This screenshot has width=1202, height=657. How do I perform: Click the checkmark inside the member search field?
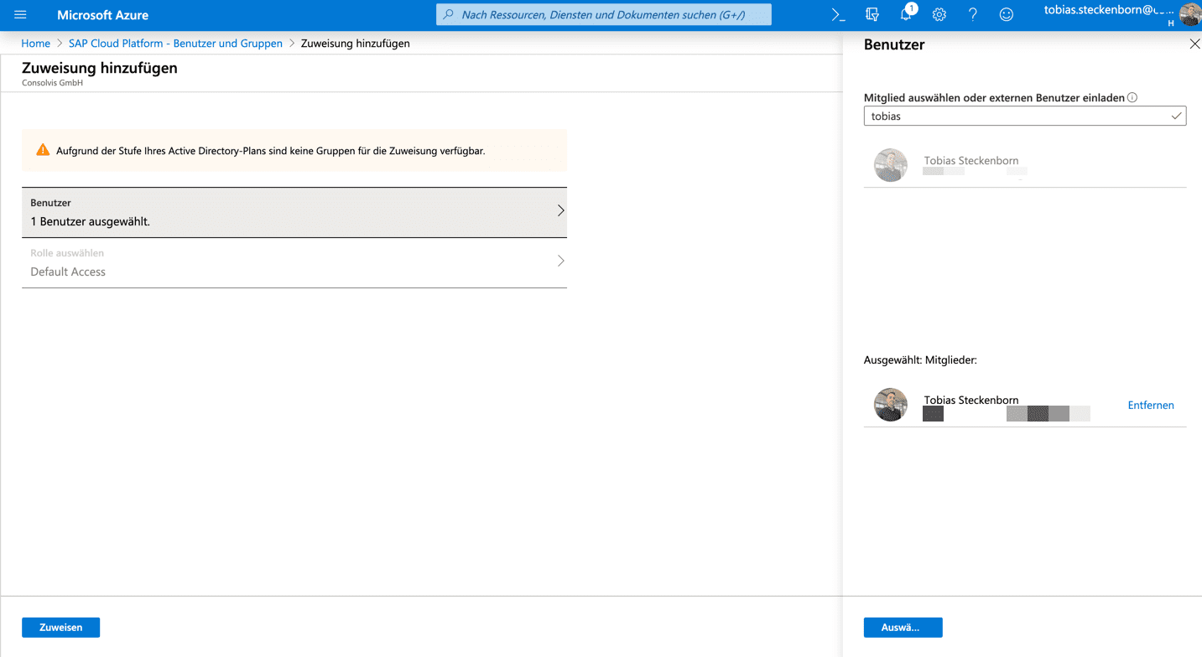click(x=1177, y=116)
